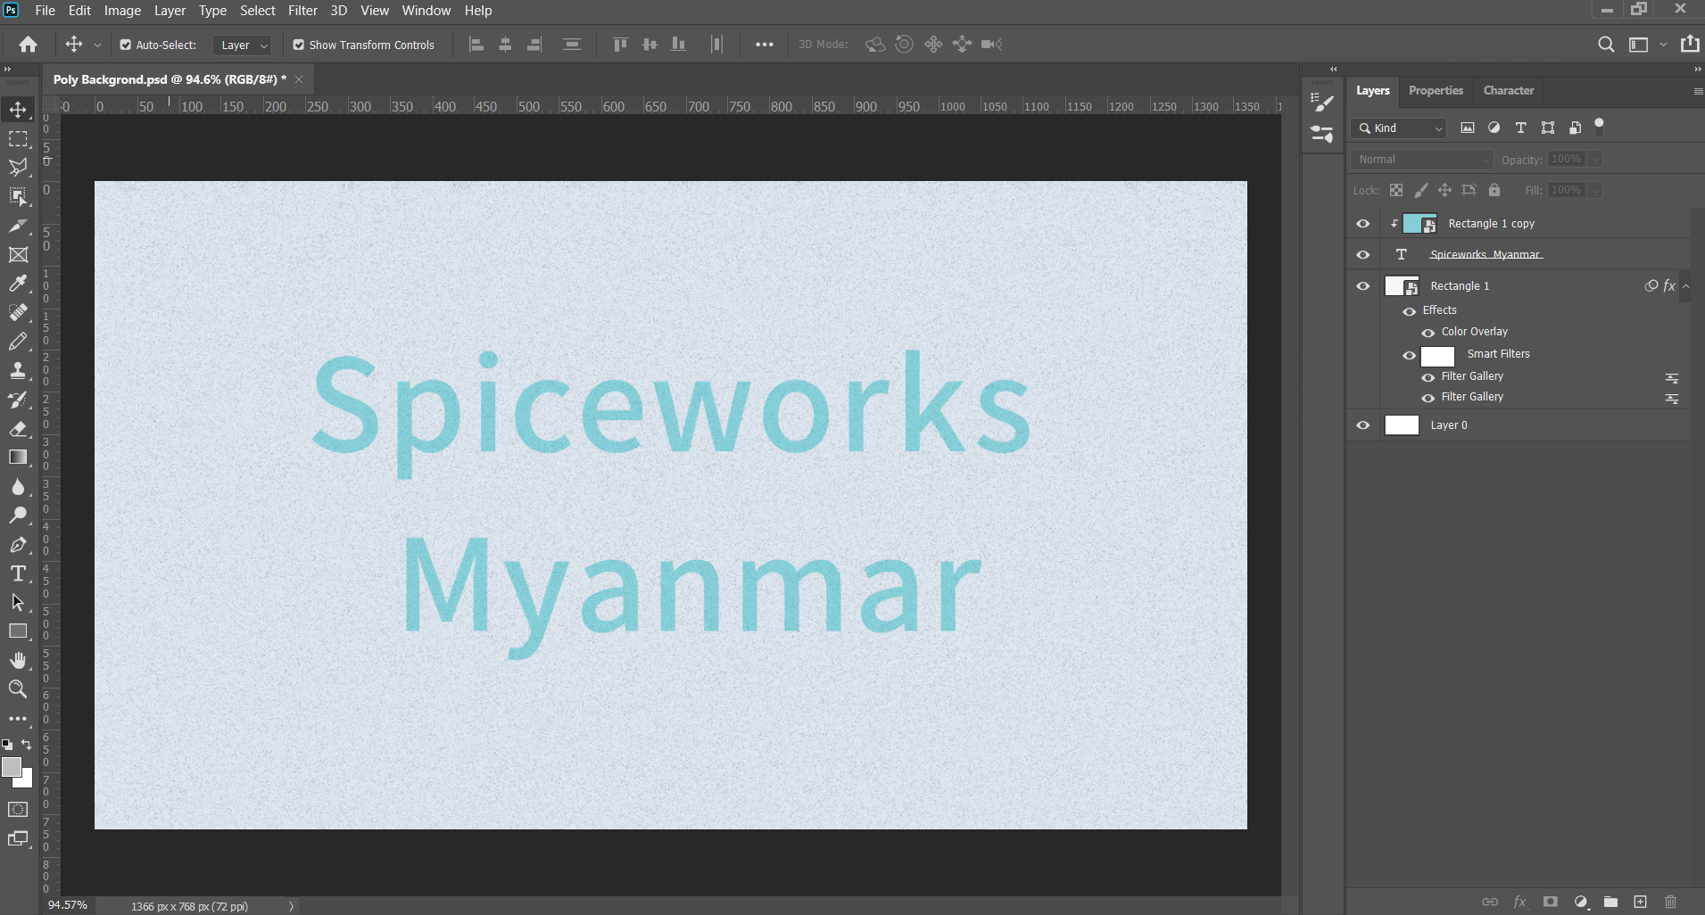
Task: Select the Eyedropper tool
Action: point(18,284)
